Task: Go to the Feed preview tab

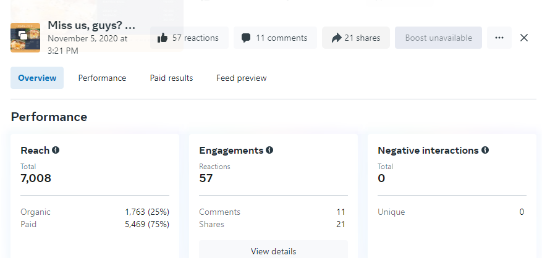Action: pyautogui.click(x=242, y=78)
